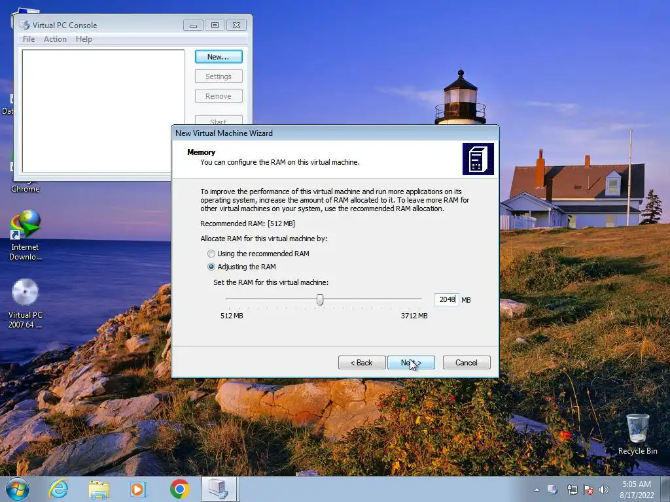670x502 pixels.
Task: Open the Recycle Bin on the desktop
Action: (637, 434)
